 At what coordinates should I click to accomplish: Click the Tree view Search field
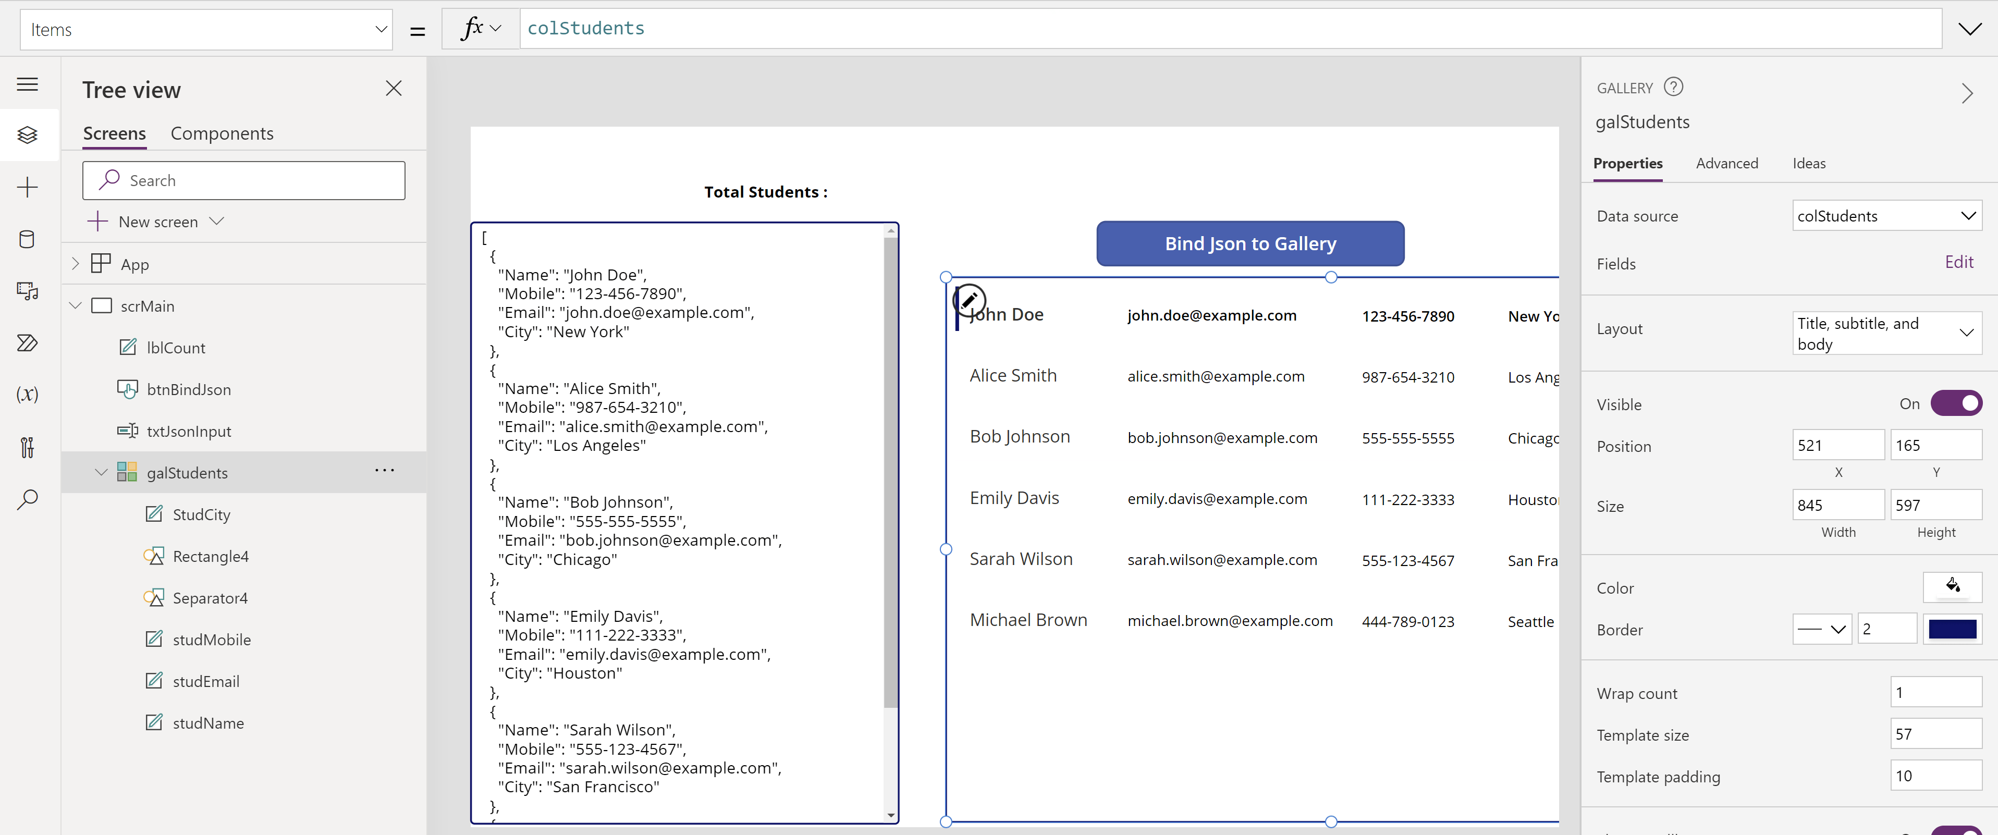pyautogui.click(x=243, y=180)
